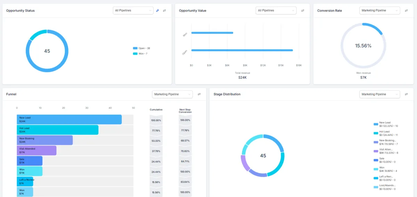417x197 pixels.
Task: Click the blue pin icon in Opportunity Status
Action: click(158, 10)
